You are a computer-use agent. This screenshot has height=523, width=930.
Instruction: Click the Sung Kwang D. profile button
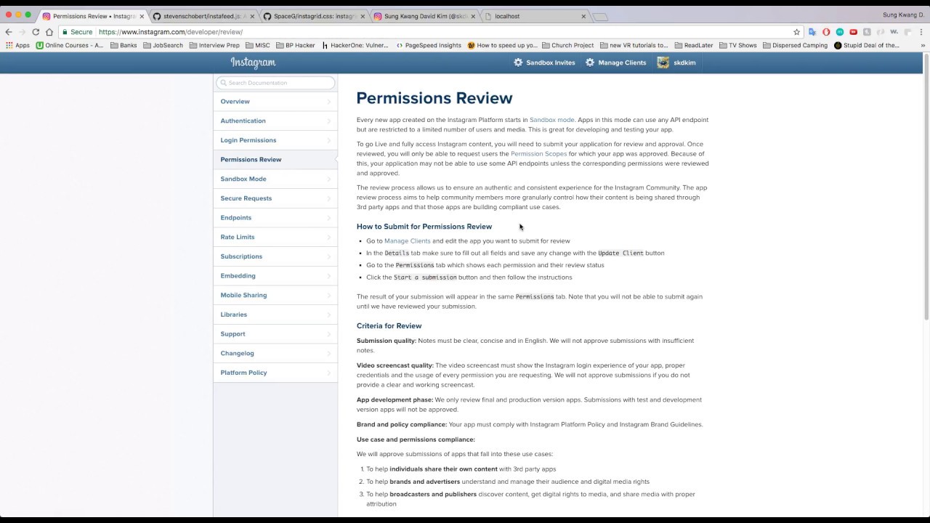pos(903,15)
